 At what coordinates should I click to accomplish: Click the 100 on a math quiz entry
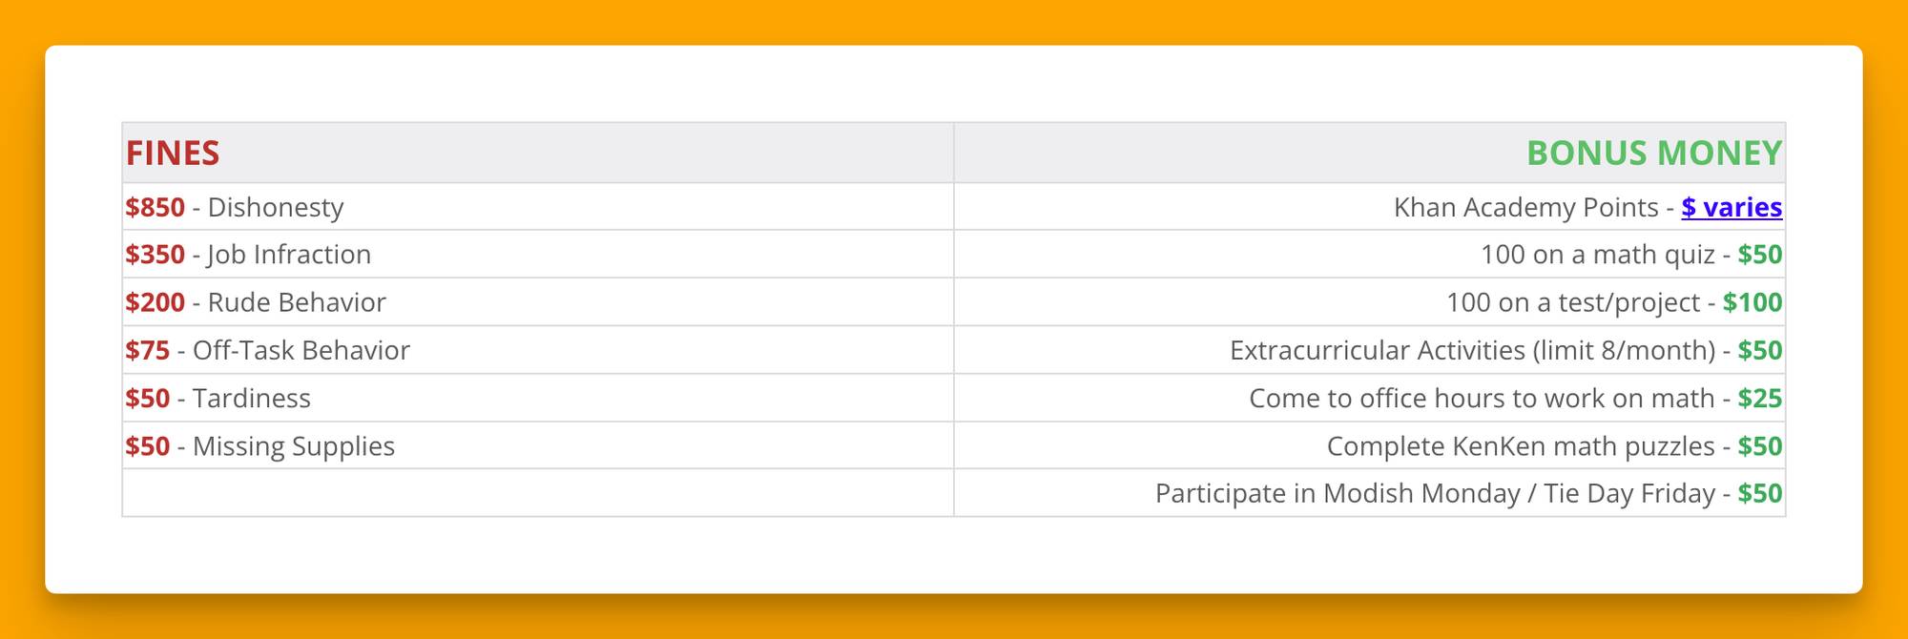(x=1631, y=255)
